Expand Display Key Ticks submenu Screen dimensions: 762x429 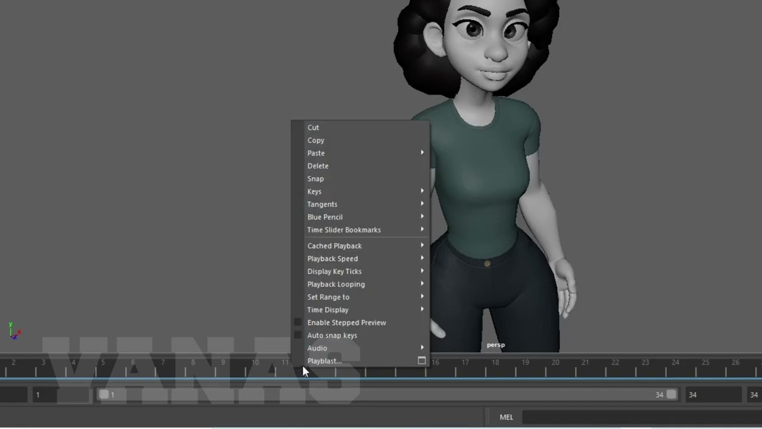tap(360, 272)
